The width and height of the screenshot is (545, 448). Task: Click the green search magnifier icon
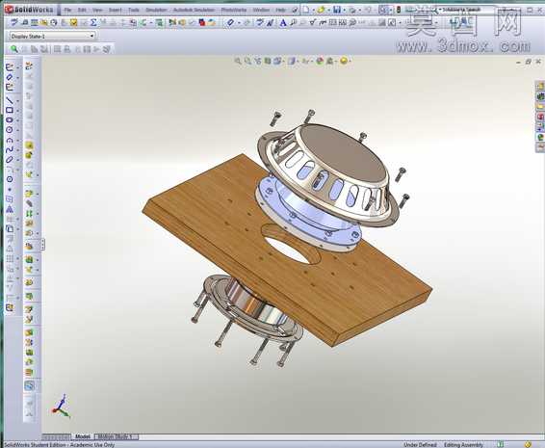tap(13, 49)
